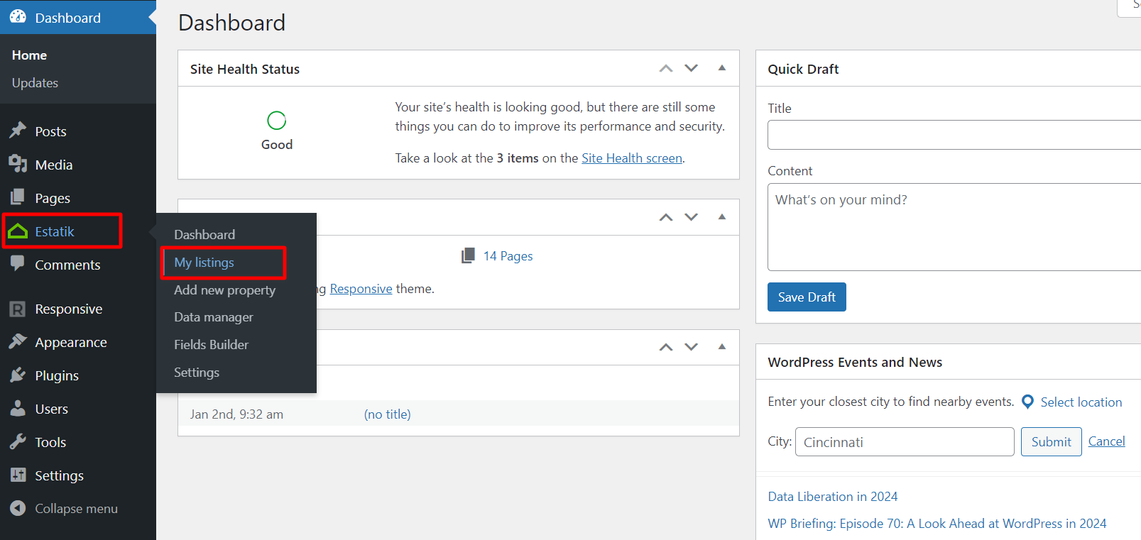Click the pages icon beside 14 Pages

(468, 255)
